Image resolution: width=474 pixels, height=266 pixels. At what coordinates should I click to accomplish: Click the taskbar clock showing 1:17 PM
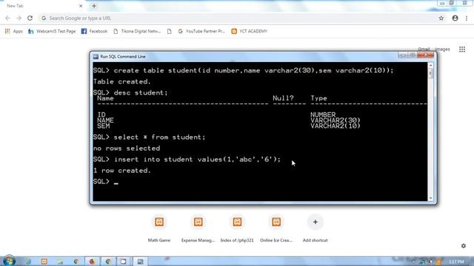point(456,262)
